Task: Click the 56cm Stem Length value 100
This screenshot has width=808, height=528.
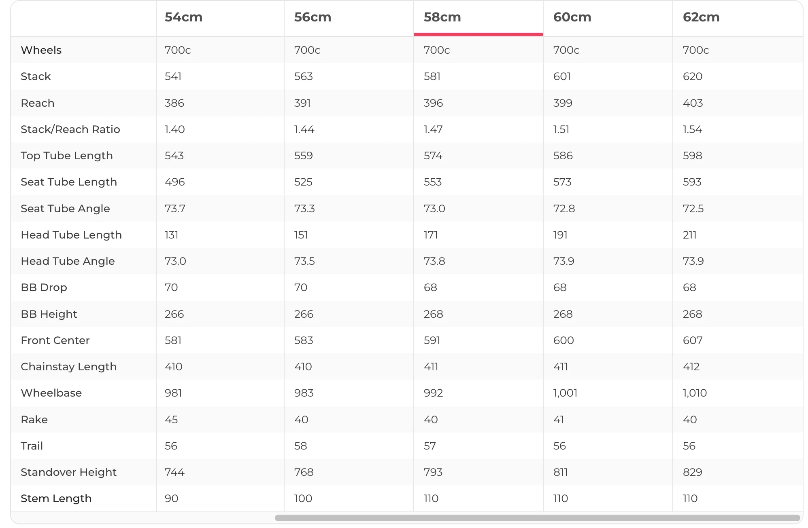Action: tap(303, 498)
